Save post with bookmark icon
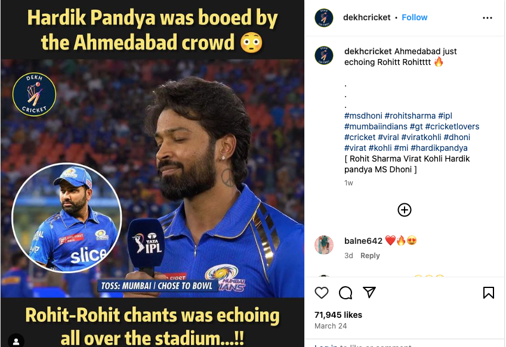Viewport: 506px width, 347px height. point(488,293)
